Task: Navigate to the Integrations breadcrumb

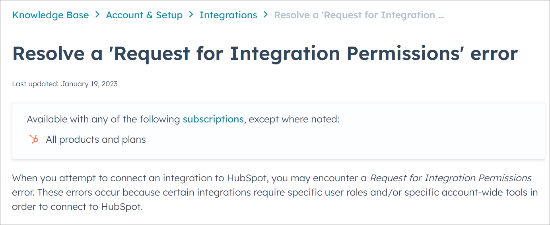Action: tap(228, 15)
